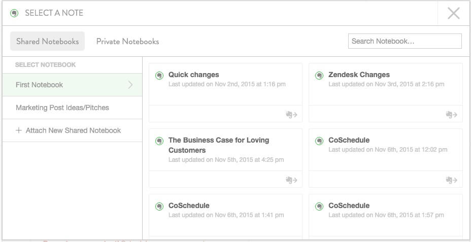The width and height of the screenshot is (471, 242).
Task: Click the Evernote icon on Quick changes note
Action: [159, 76]
